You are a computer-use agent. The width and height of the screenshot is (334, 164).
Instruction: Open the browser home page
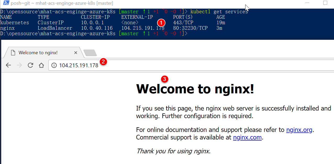click(x=41, y=65)
